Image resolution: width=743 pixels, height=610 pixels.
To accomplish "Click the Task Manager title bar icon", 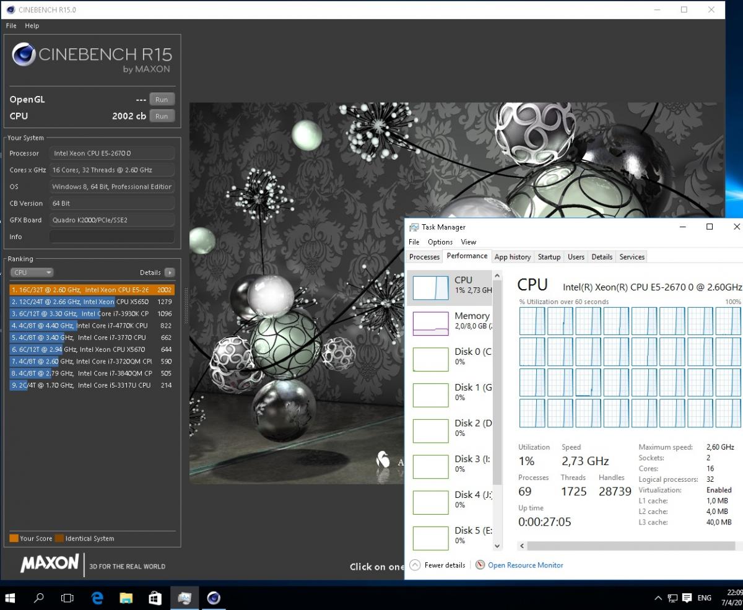I will click(x=414, y=227).
